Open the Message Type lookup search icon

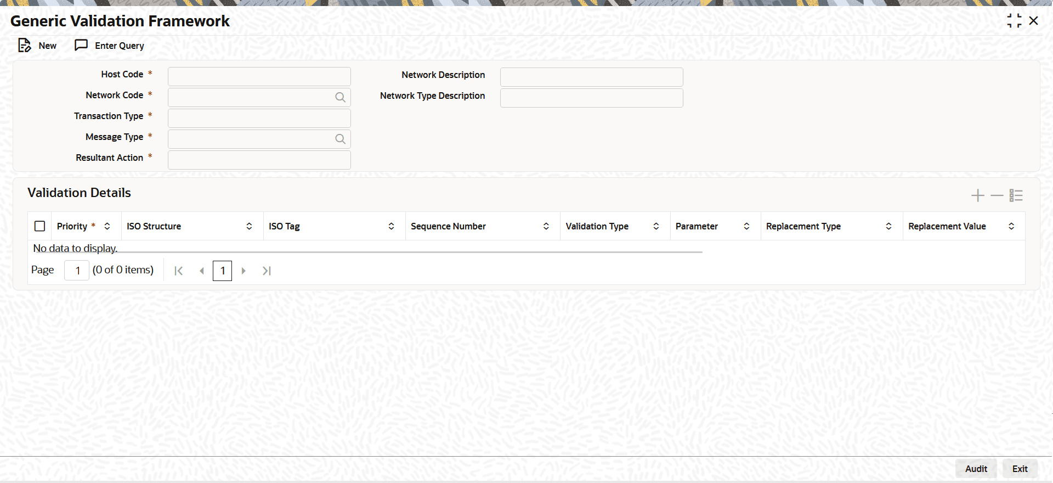pyautogui.click(x=340, y=139)
